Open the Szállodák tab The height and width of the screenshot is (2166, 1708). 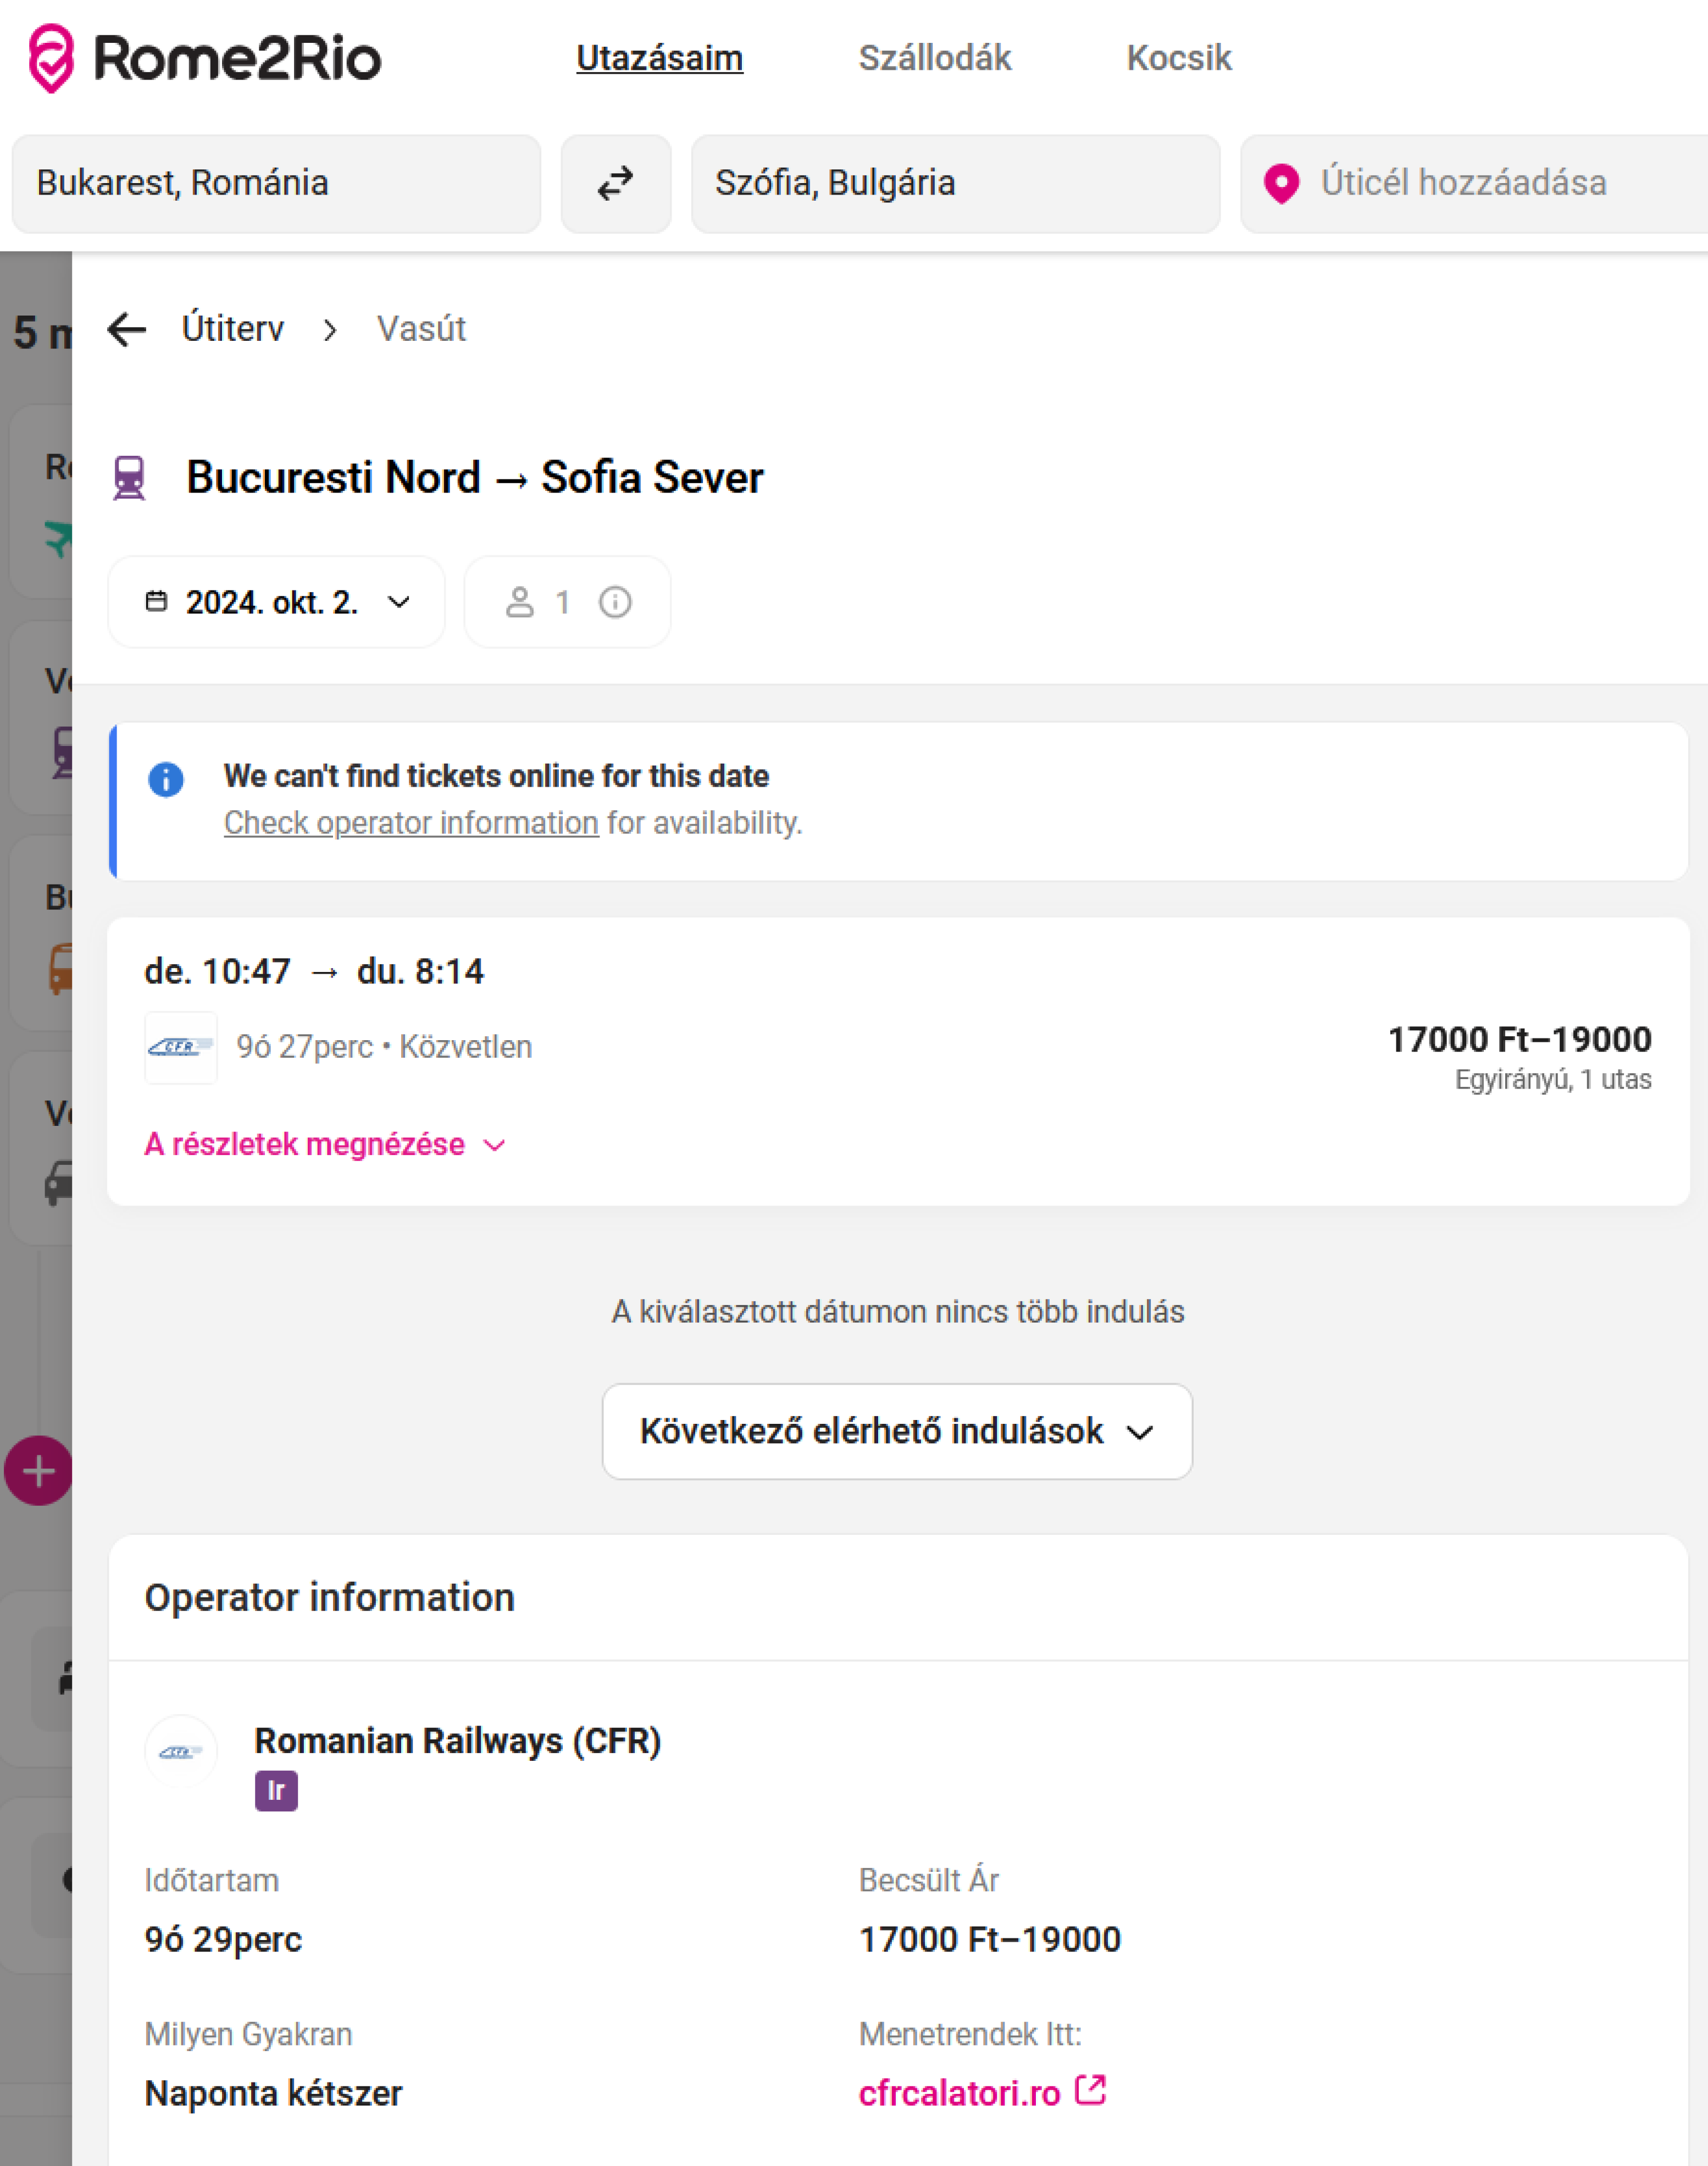coord(934,58)
